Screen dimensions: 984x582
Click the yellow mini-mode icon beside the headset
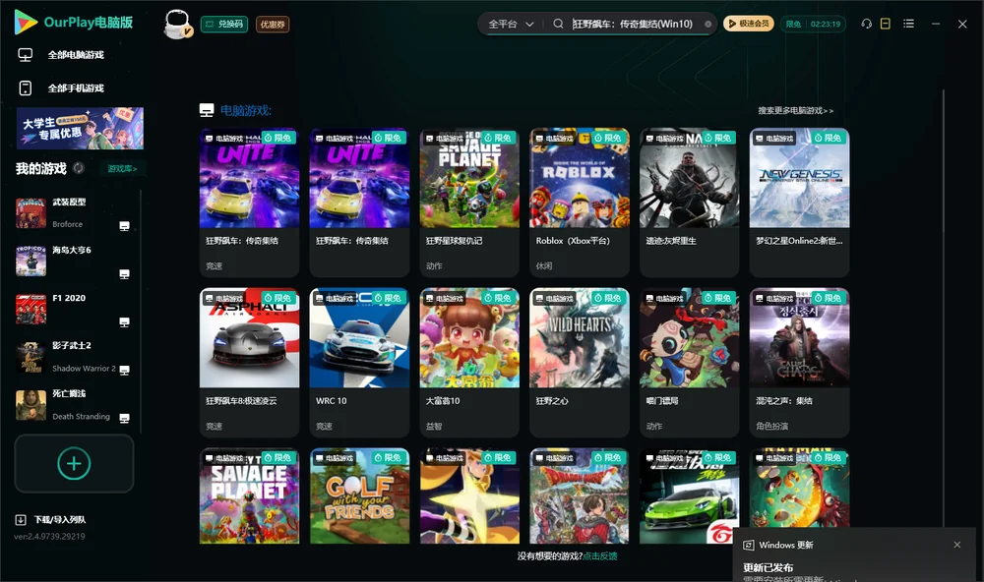(886, 24)
